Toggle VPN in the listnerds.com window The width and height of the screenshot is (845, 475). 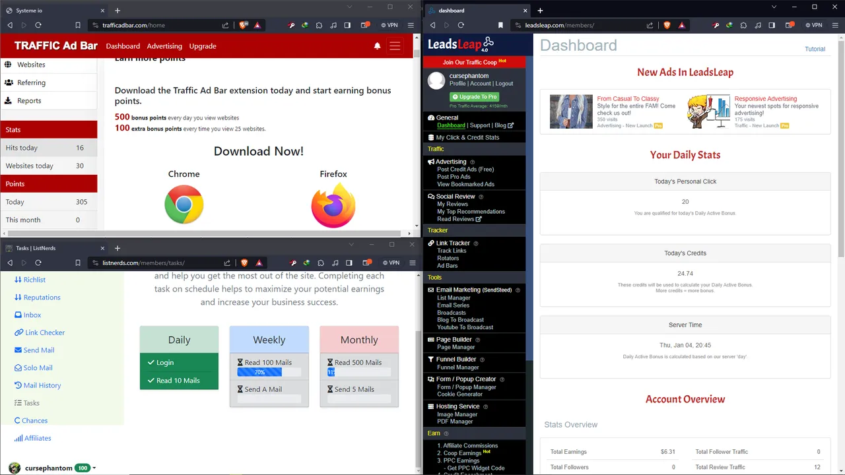coord(391,263)
